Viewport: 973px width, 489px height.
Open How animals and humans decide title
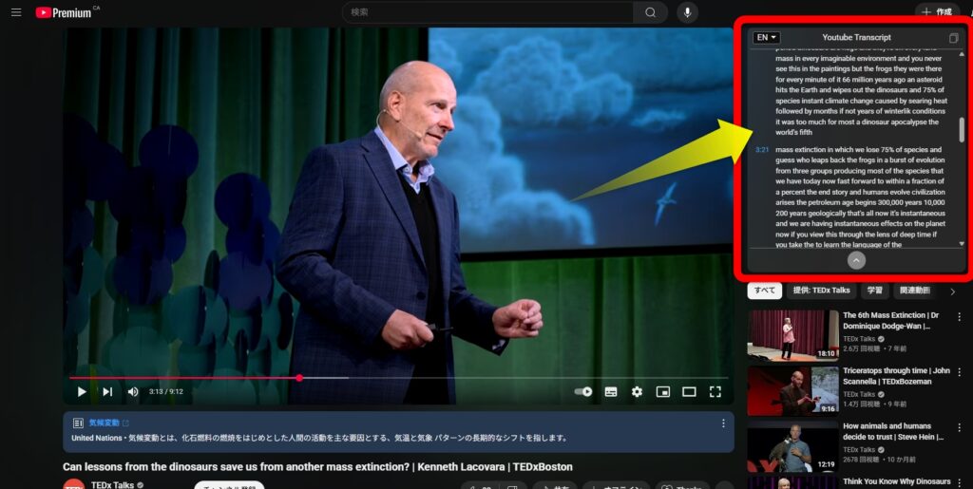point(892,431)
